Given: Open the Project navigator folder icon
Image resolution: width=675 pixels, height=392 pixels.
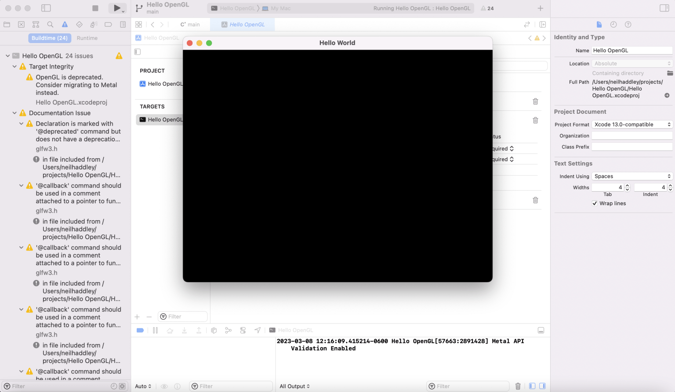Looking at the screenshot, I should click(7, 25).
